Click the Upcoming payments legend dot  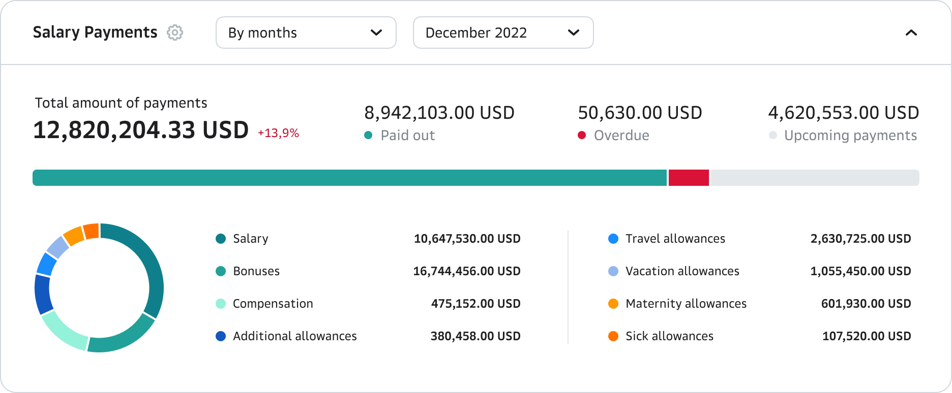(x=773, y=135)
